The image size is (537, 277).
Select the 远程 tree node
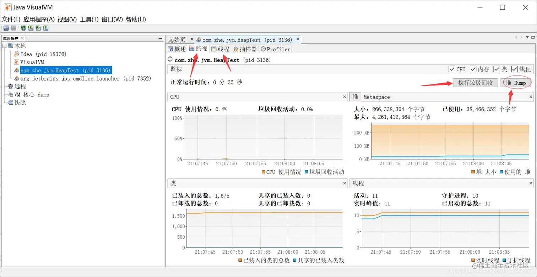[x=20, y=86]
